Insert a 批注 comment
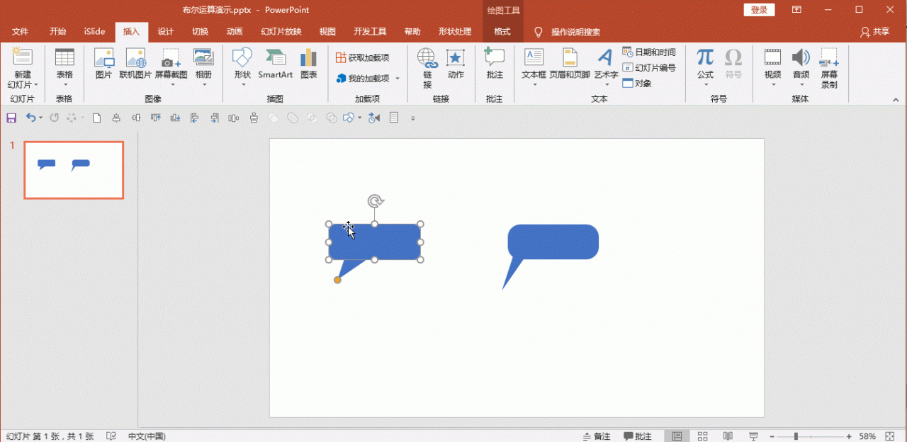Image resolution: width=907 pixels, height=442 pixels. [494, 67]
